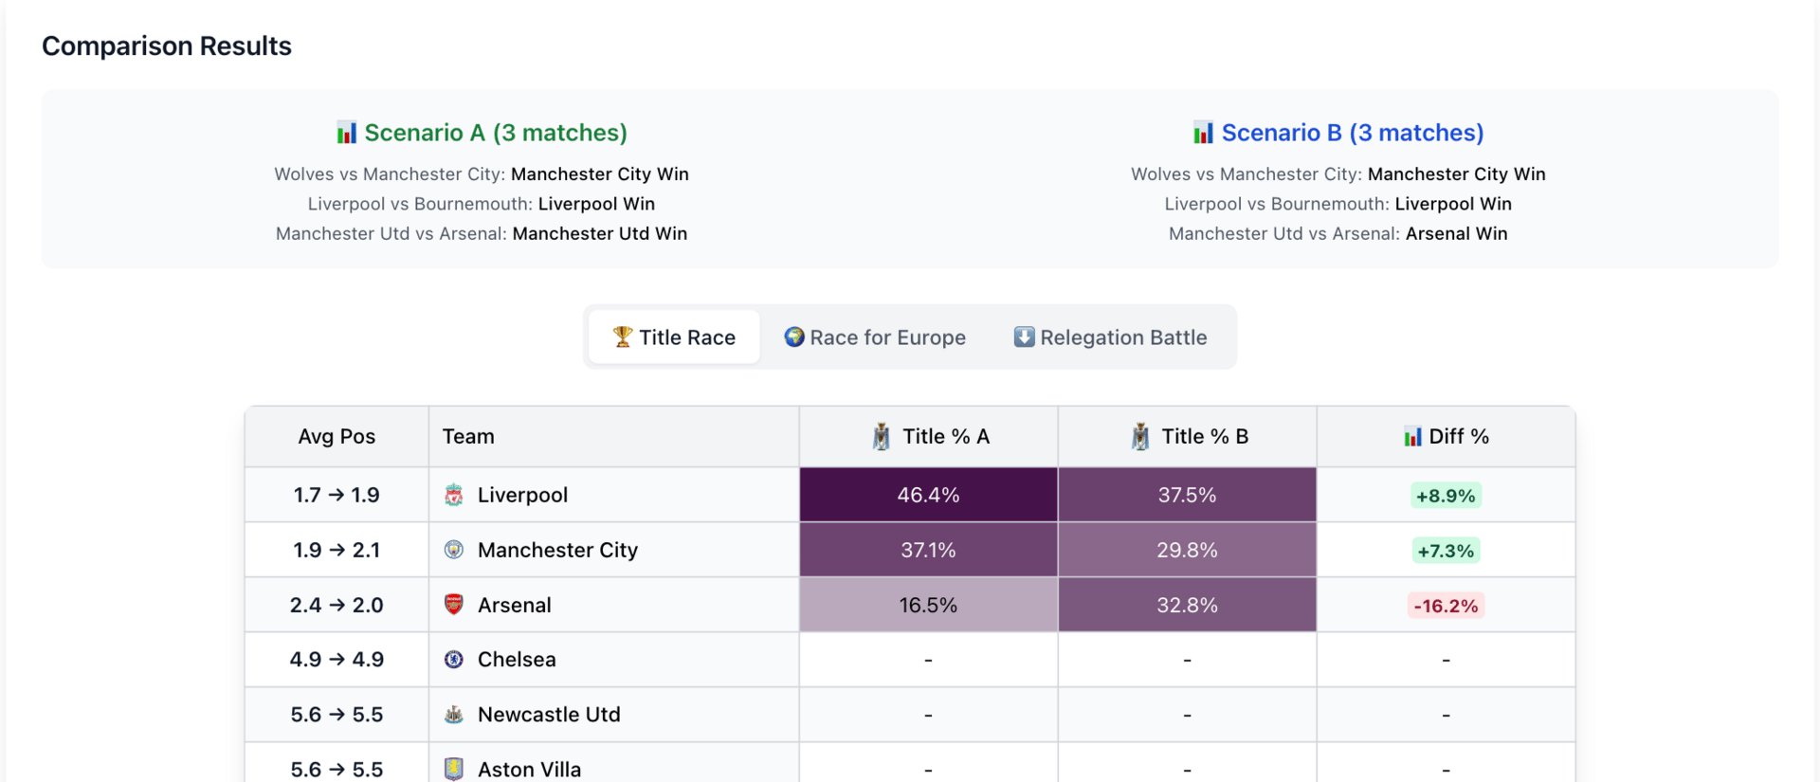Click the Aston Villa club crest icon
The height and width of the screenshot is (782, 1820).
pyautogui.click(x=454, y=769)
